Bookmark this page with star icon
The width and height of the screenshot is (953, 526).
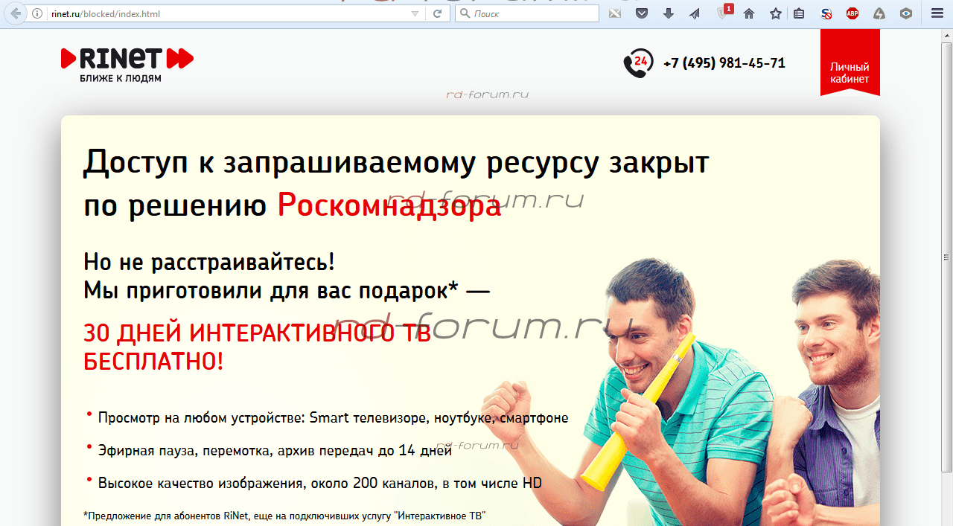[775, 13]
